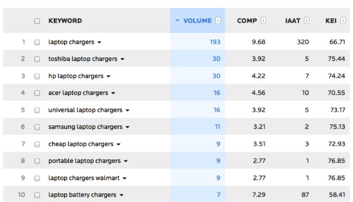Select the hp laptop chargers checkbox
The image size is (353, 202).
pos(37,76)
